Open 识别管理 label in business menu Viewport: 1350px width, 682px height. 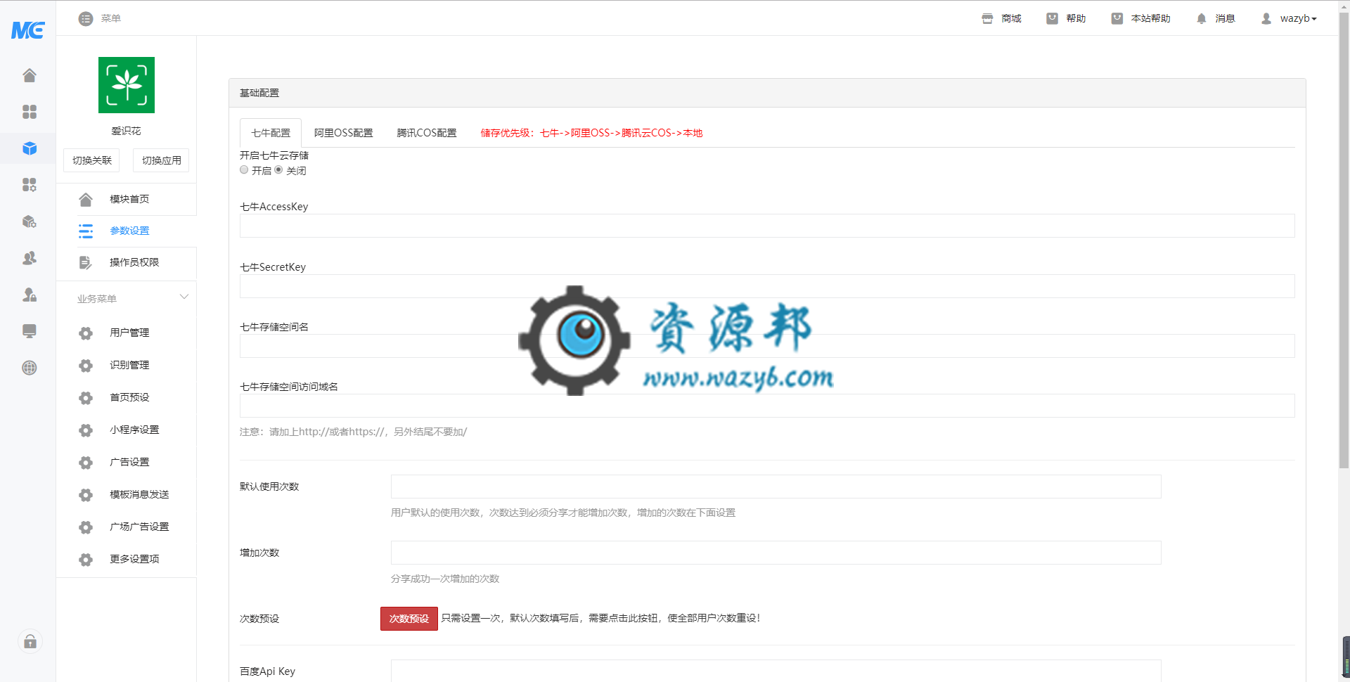[x=129, y=365]
